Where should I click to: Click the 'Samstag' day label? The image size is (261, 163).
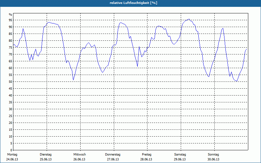pyautogui.click(x=180, y=155)
